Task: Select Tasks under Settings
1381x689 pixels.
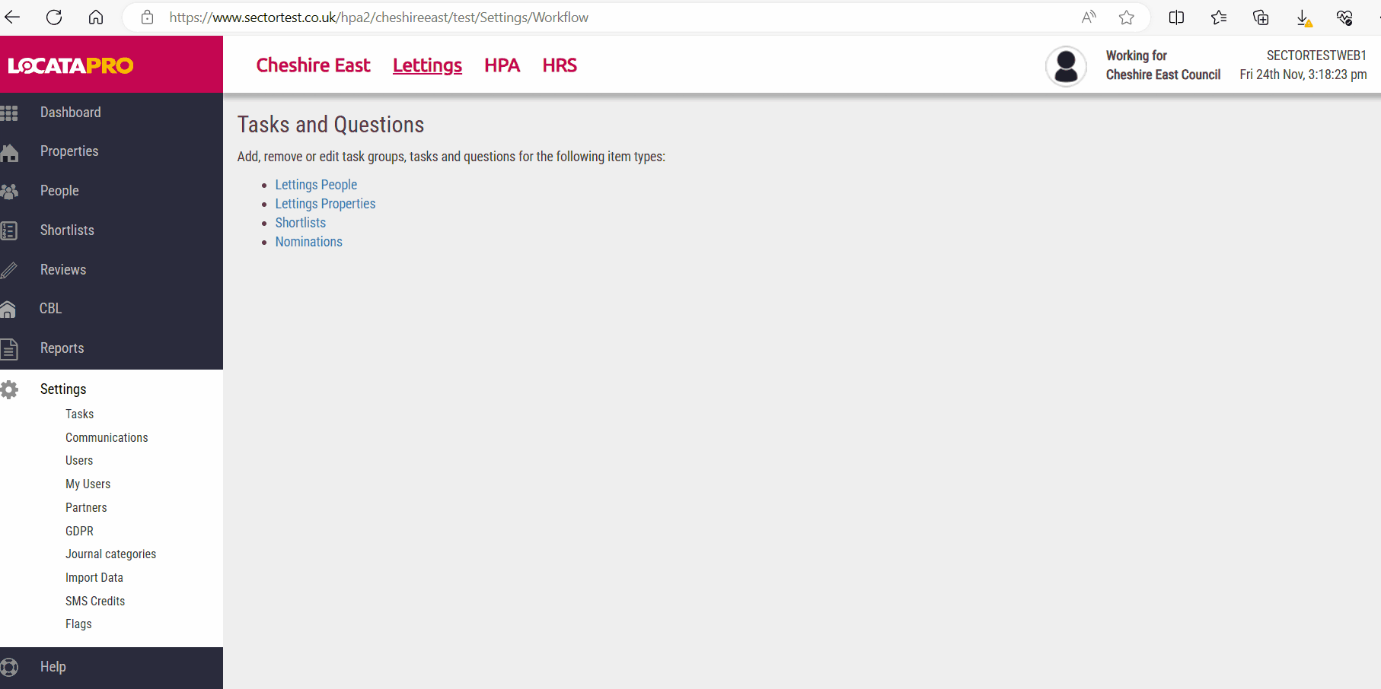Action: 79,414
